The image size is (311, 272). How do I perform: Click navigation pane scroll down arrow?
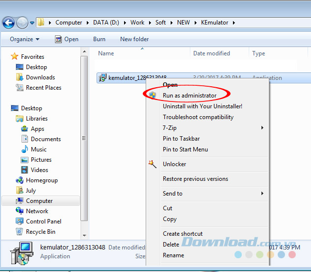84,236
